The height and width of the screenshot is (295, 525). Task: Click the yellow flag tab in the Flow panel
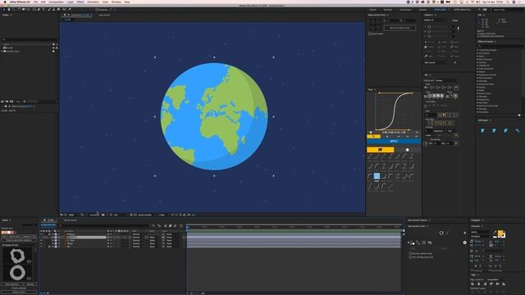(x=381, y=149)
